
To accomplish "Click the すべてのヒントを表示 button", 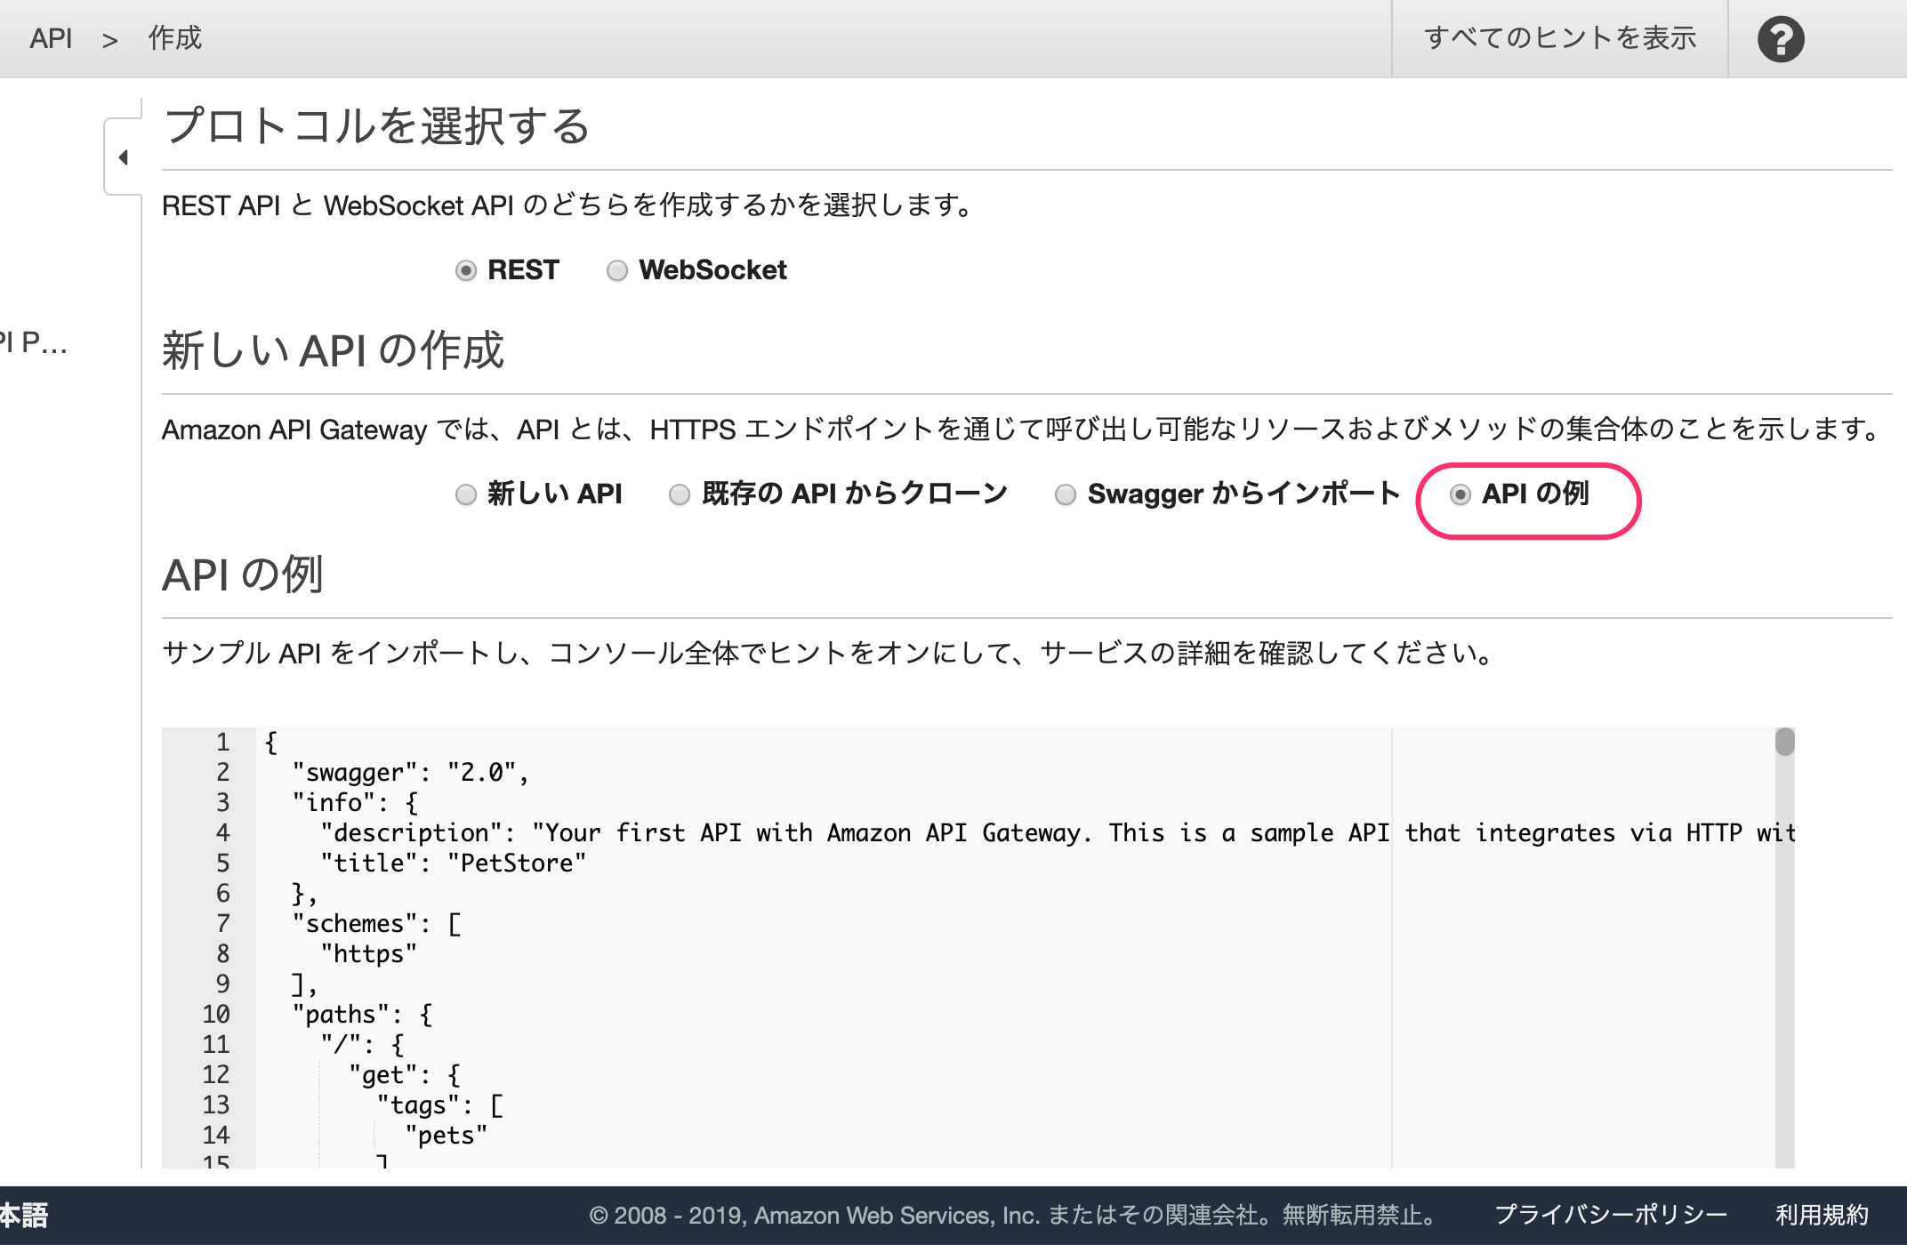I will 1561,37.
